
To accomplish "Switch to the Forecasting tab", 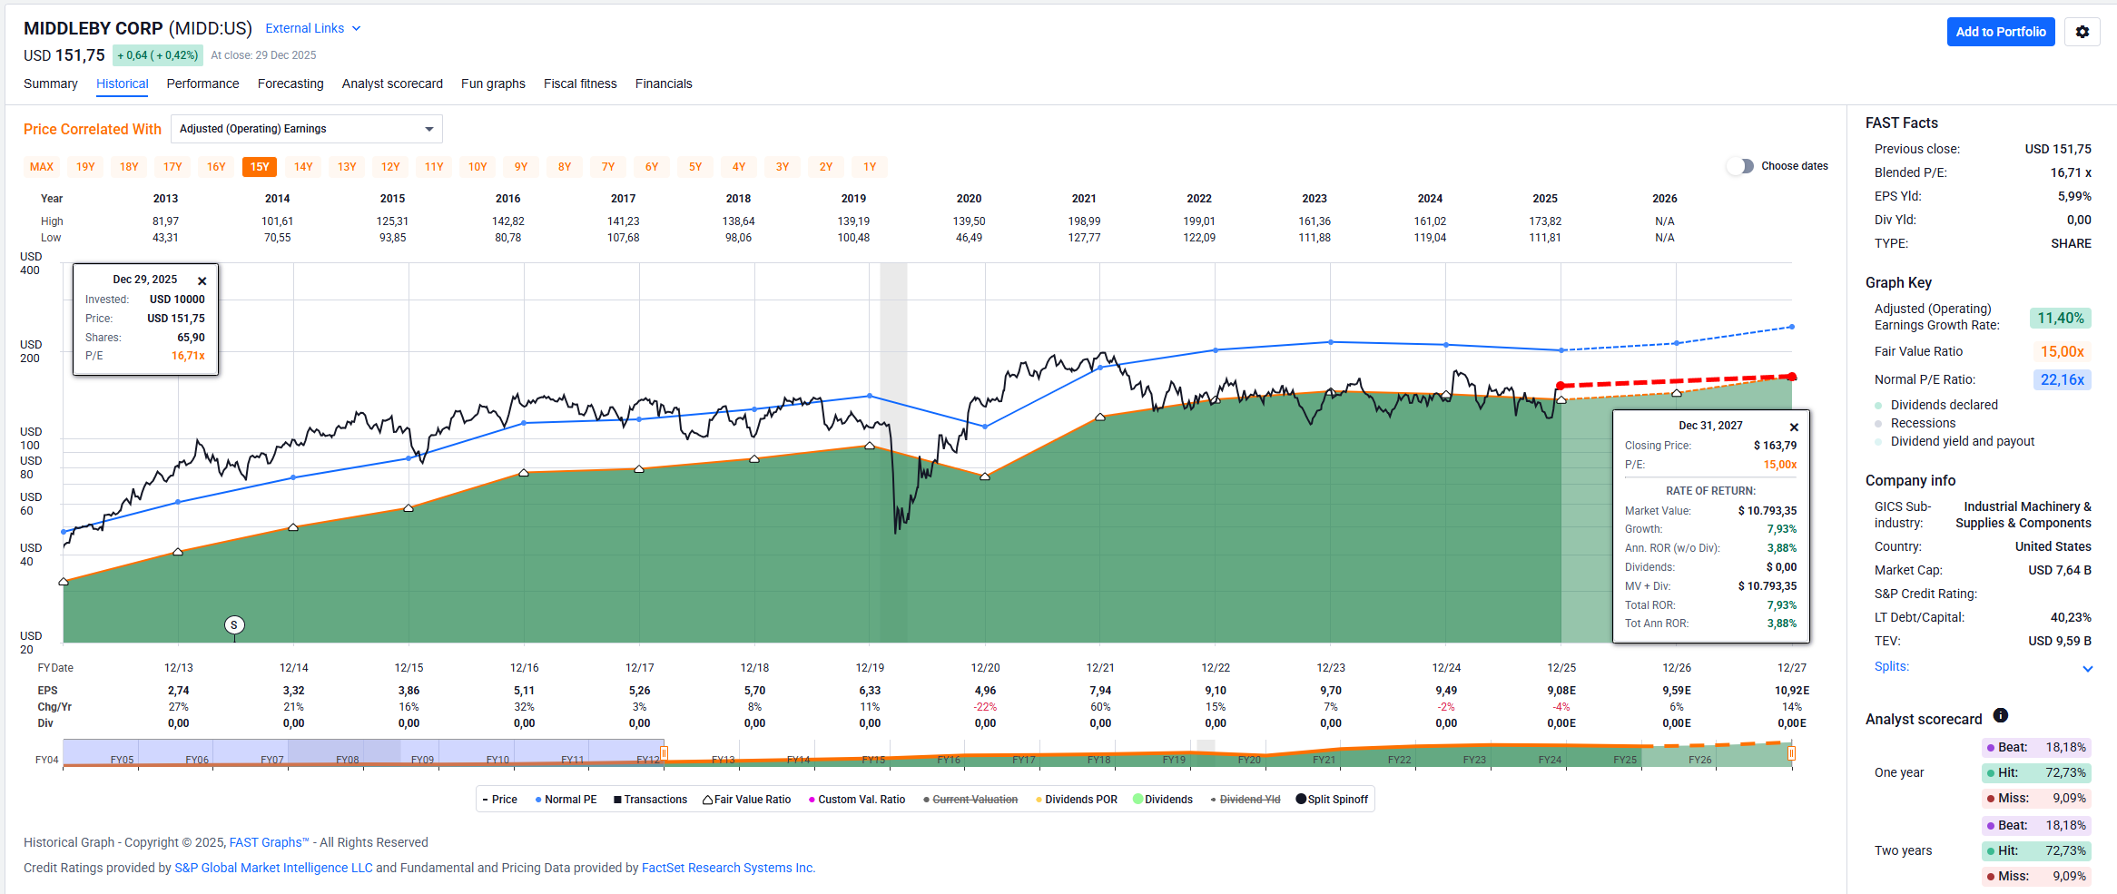I will coord(290,84).
